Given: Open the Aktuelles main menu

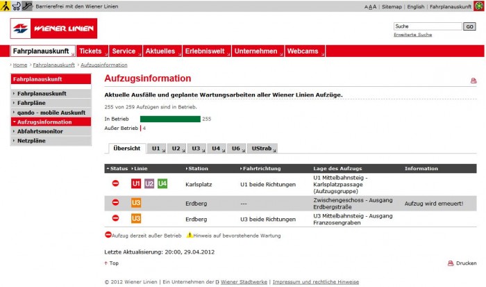Looking at the screenshot, I should 162,51.
